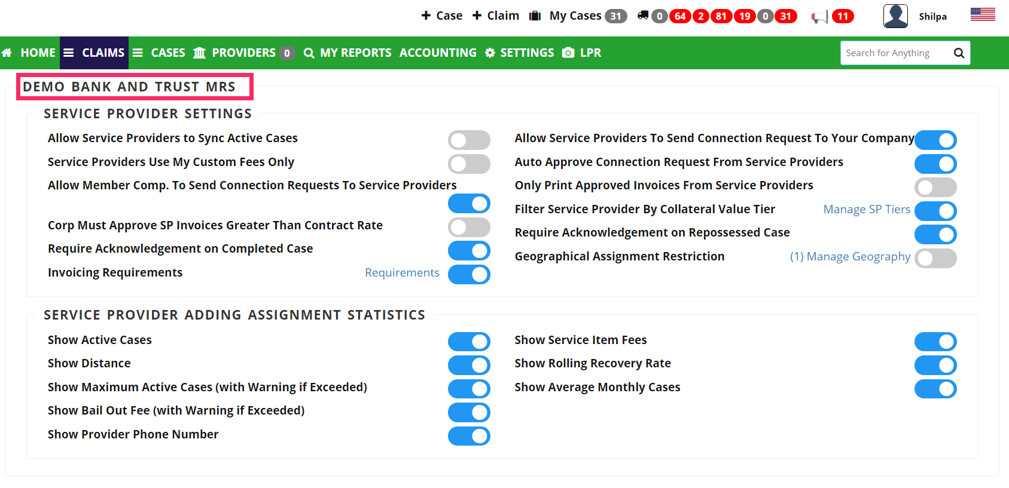Open the CASES menu
Viewport: 1009px width, 488px height.
point(168,53)
